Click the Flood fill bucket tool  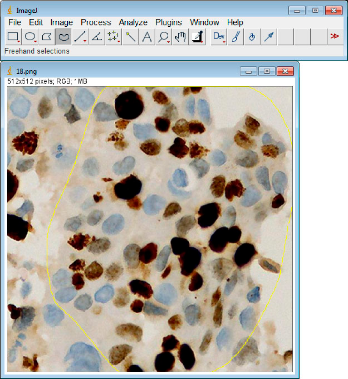click(x=252, y=37)
